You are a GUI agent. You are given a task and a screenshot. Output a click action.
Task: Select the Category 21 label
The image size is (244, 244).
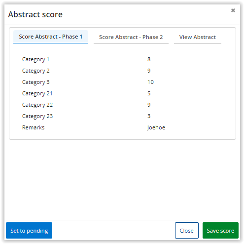pos(37,93)
